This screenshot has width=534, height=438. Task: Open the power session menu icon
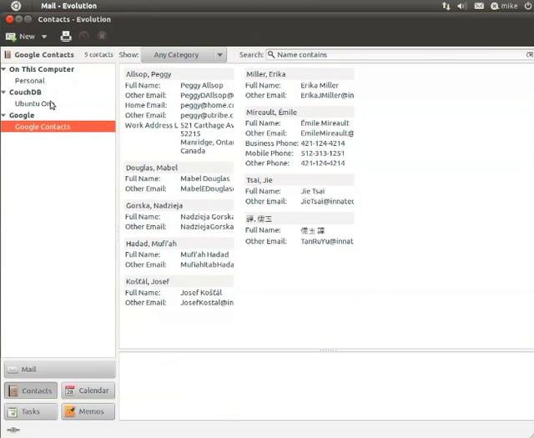[528, 6]
